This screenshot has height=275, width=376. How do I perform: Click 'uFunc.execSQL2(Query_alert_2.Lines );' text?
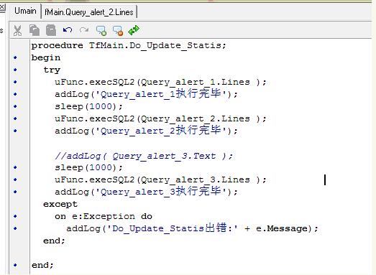pos(160,119)
